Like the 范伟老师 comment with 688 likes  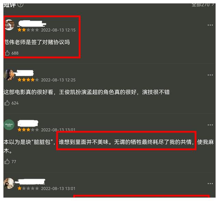(7, 53)
